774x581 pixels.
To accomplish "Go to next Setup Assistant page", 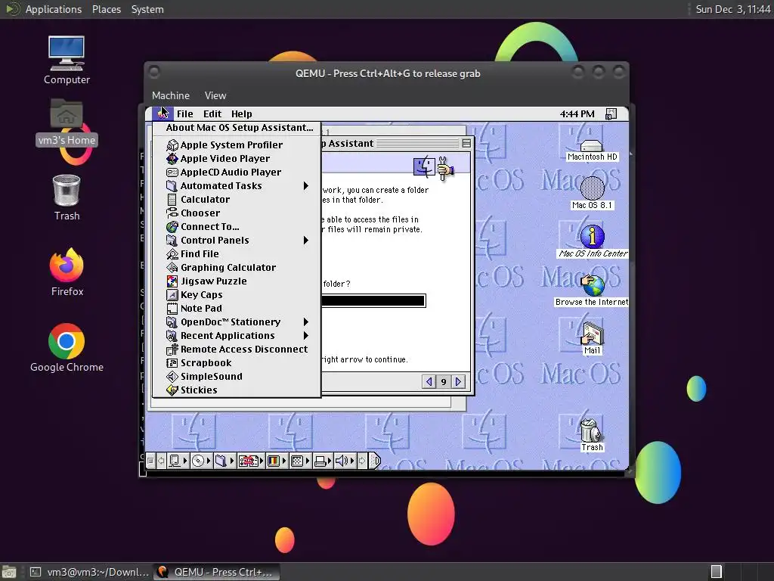I will tap(459, 381).
